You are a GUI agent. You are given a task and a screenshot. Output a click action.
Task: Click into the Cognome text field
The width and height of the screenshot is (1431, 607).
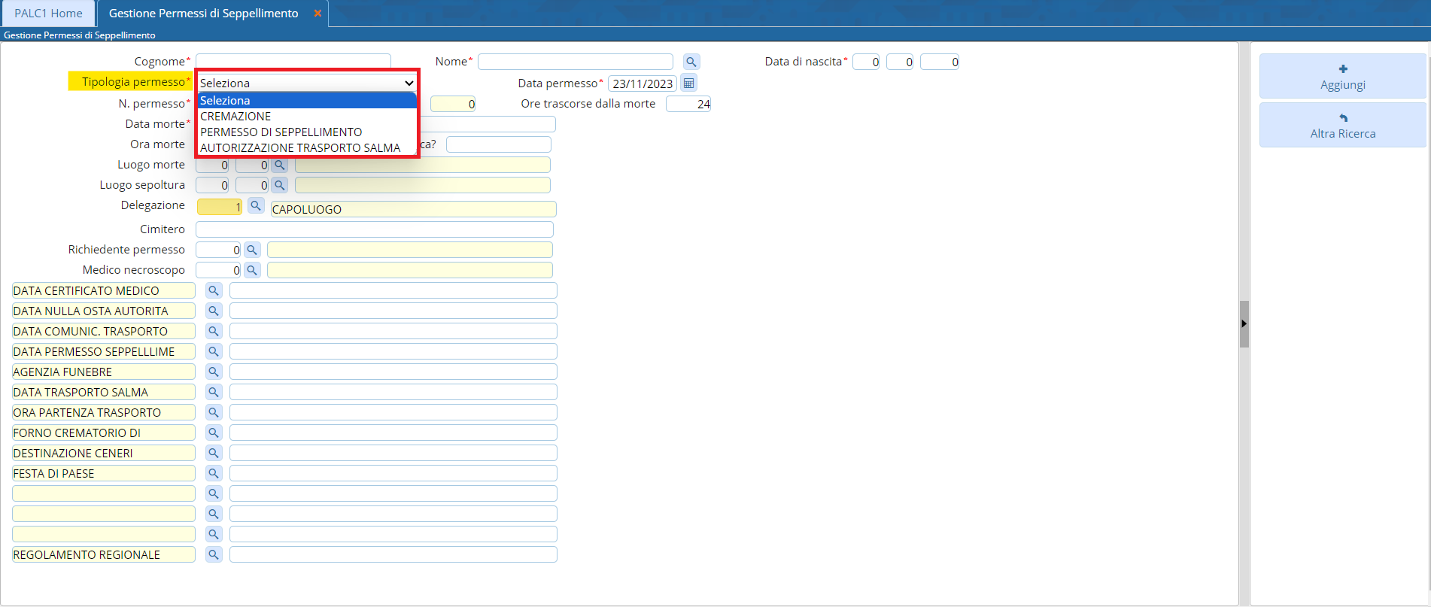pyautogui.click(x=293, y=60)
